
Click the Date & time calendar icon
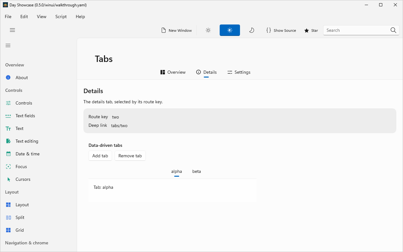click(x=8, y=154)
